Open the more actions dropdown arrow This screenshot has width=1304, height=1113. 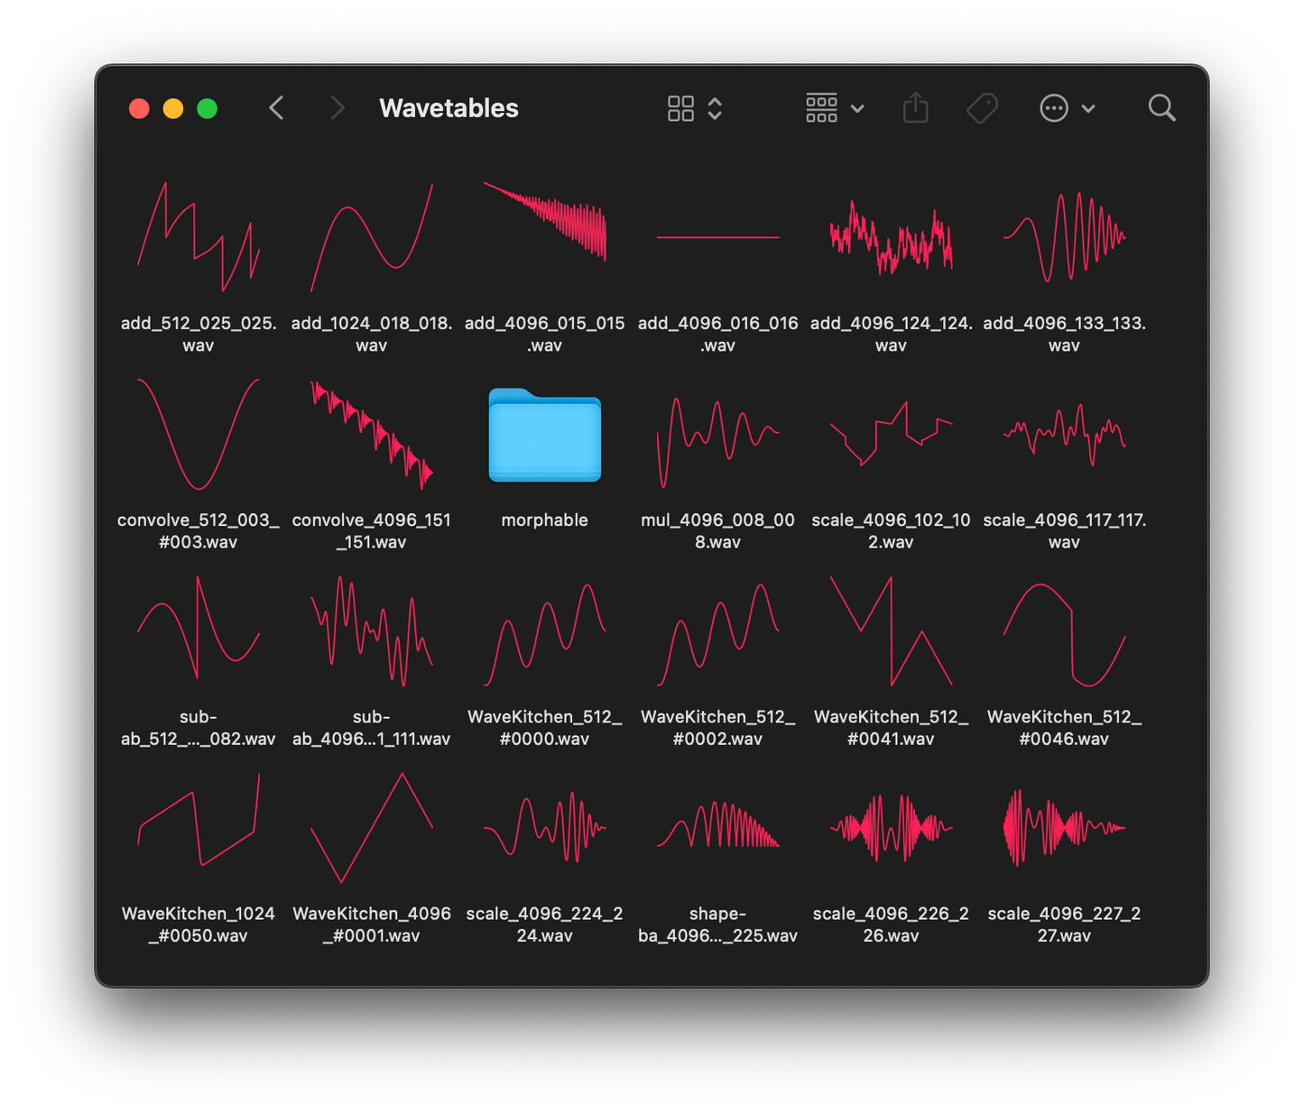[1088, 108]
